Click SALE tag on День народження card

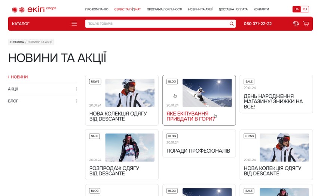point(249,82)
